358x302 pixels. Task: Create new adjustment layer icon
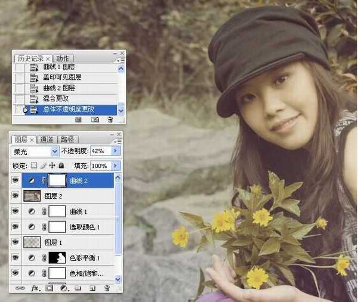click(x=63, y=288)
